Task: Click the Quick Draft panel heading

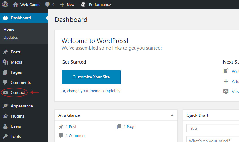Action: pyautogui.click(x=197, y=115)
